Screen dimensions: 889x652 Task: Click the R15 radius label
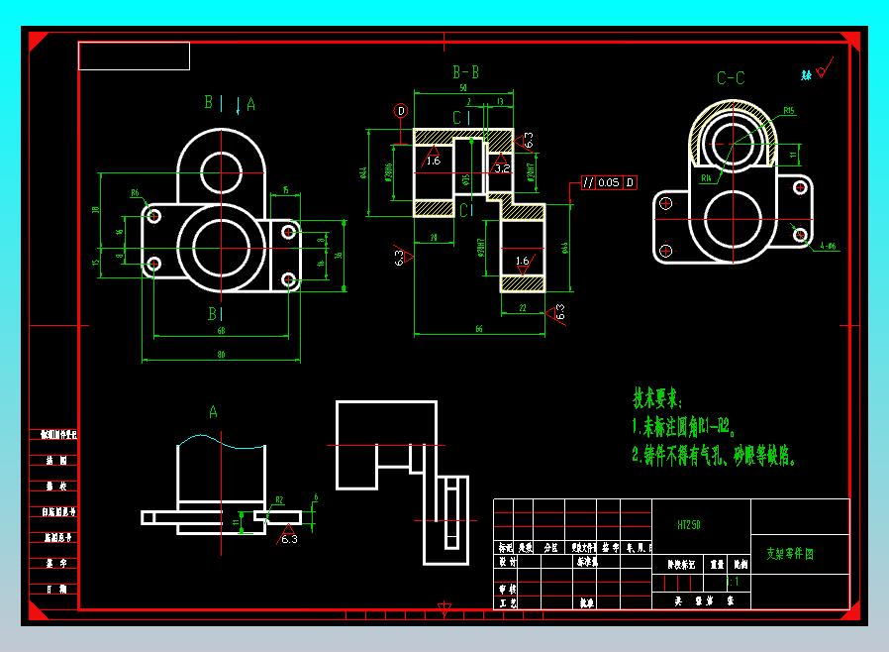pos(789,111)
